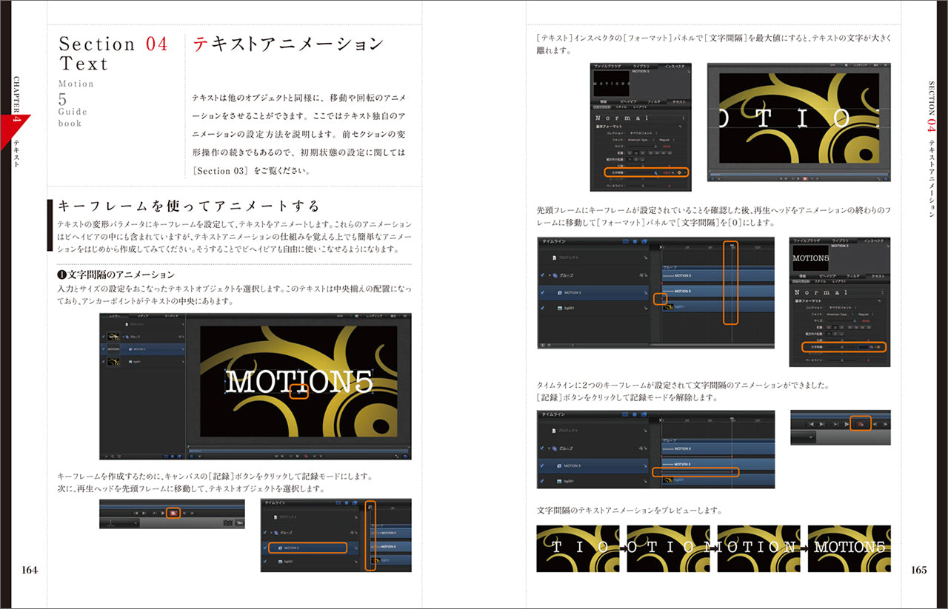Collapse the グループ triangle in page 164 timeline
Screen dimensions: 948x609
click(271, 533)
